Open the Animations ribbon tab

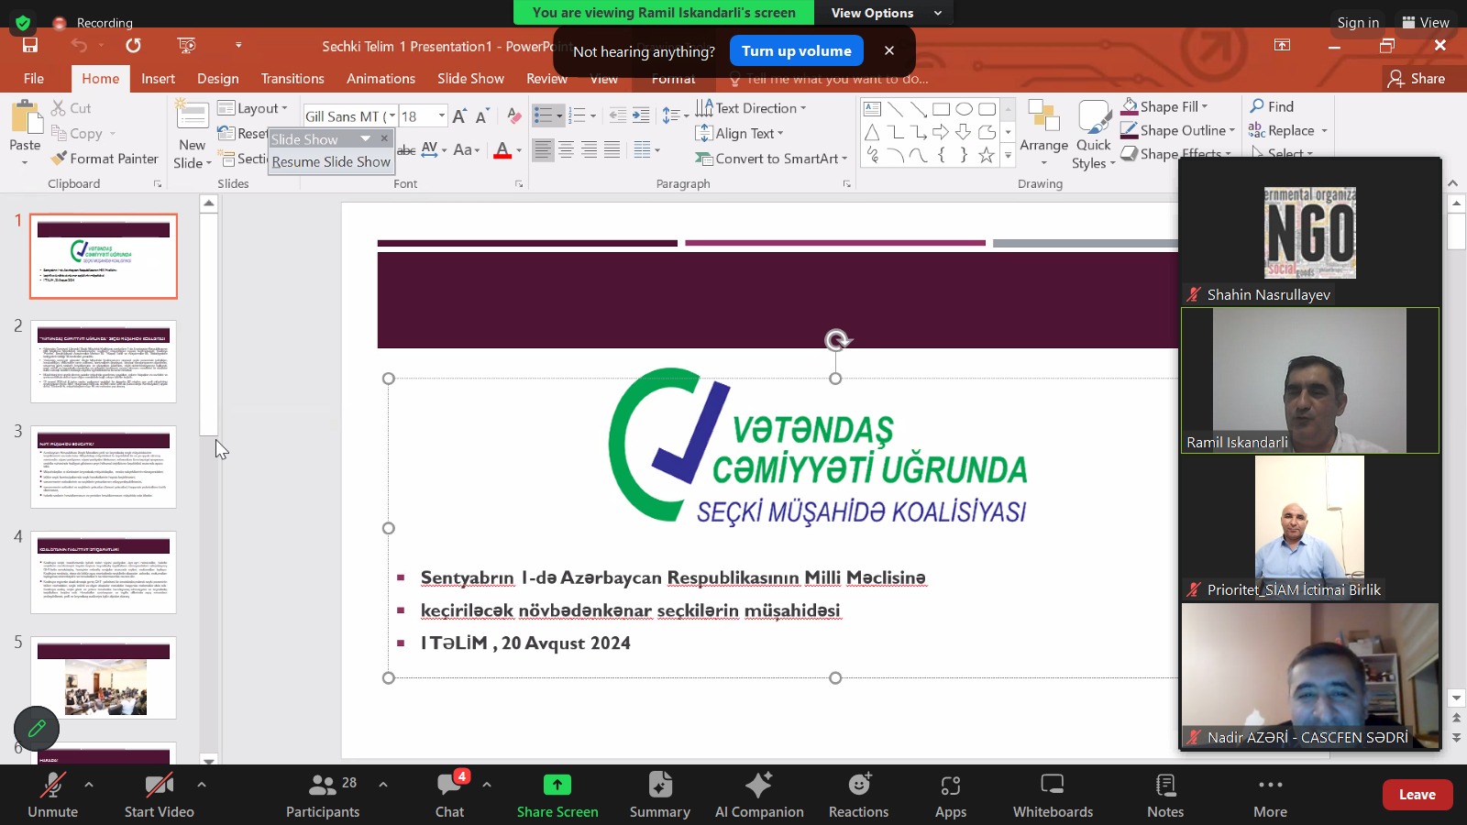(x=381, y=79)
